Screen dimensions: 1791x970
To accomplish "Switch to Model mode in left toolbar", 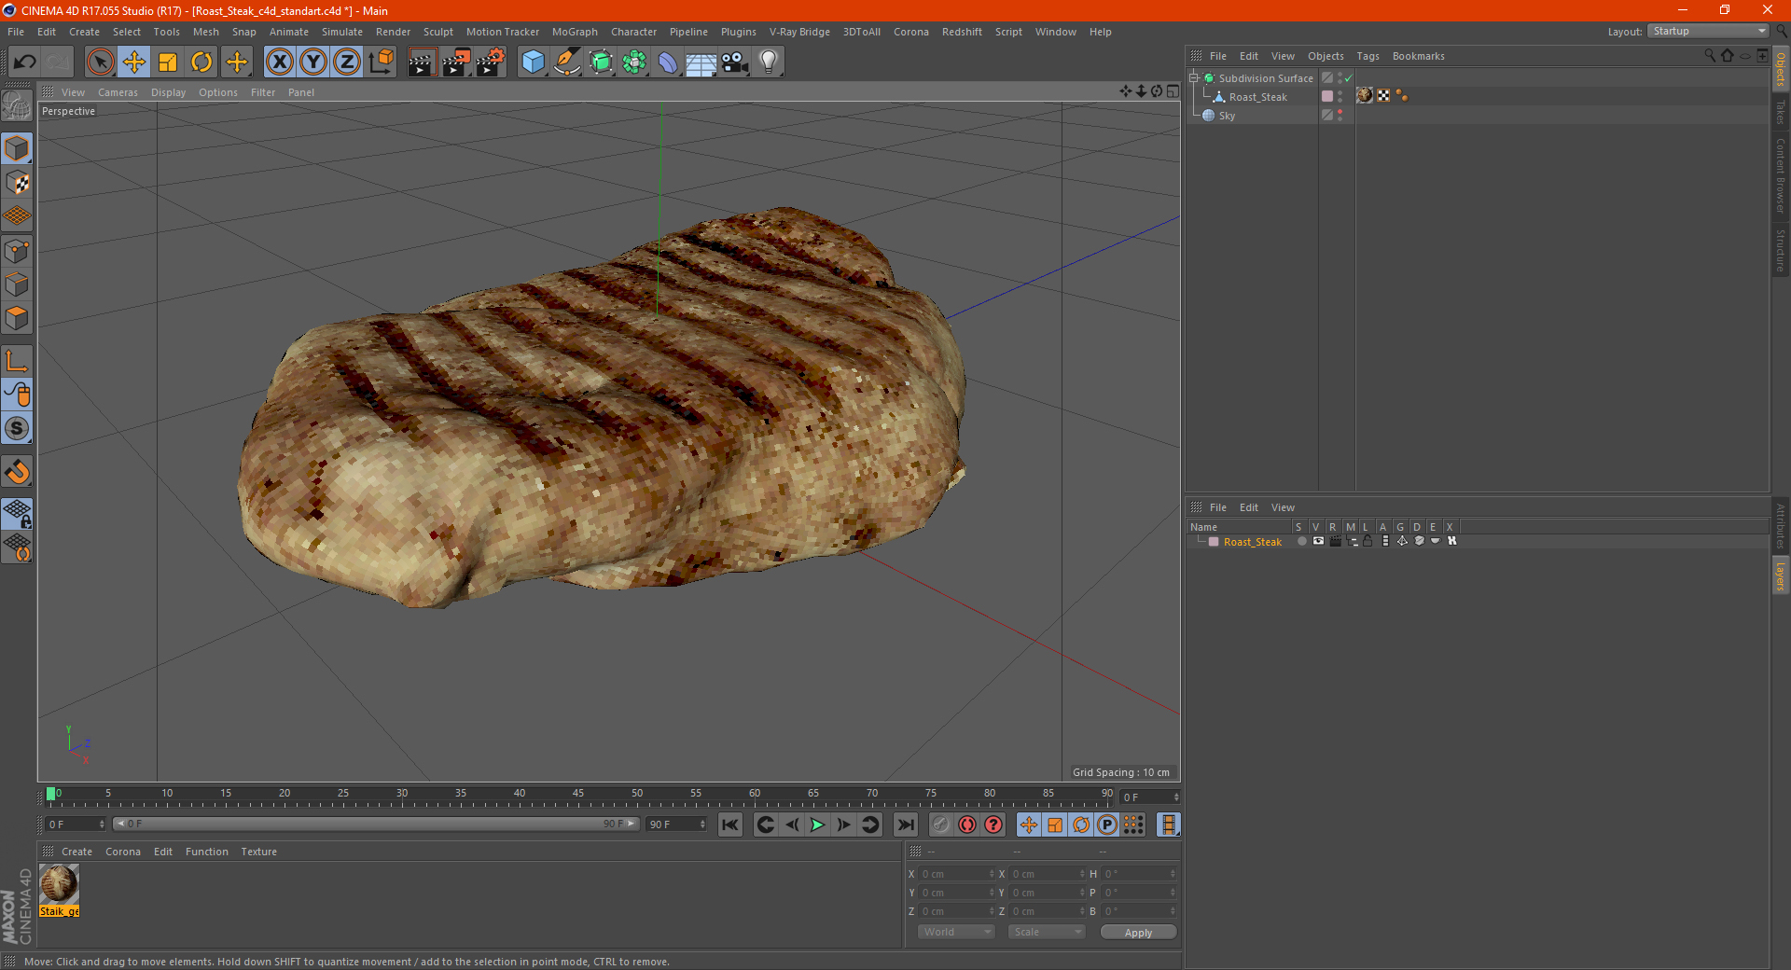I will tap(17, 148).
